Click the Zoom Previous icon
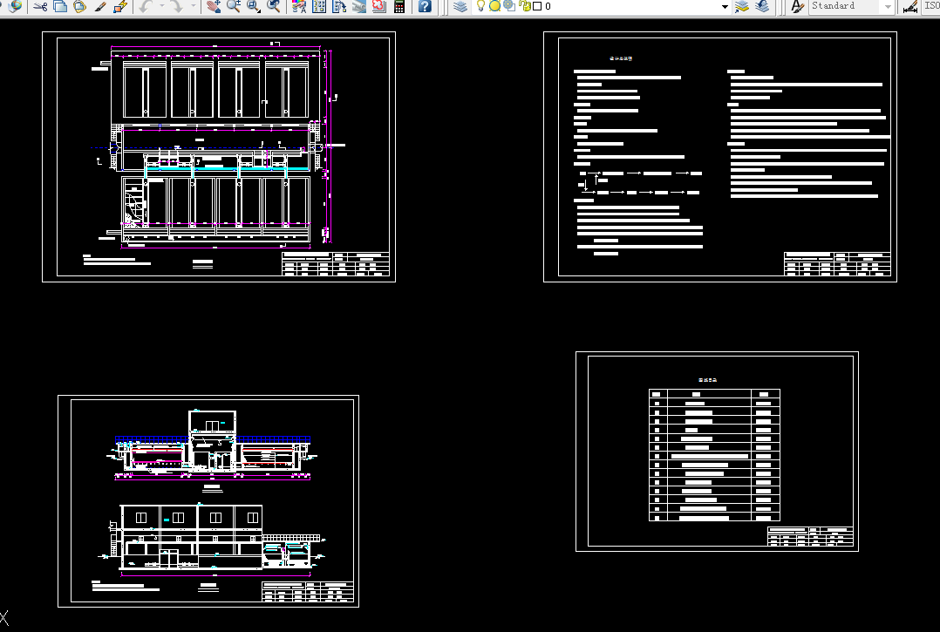The height and width of the screenshot is (632, 940). point(274,7)
